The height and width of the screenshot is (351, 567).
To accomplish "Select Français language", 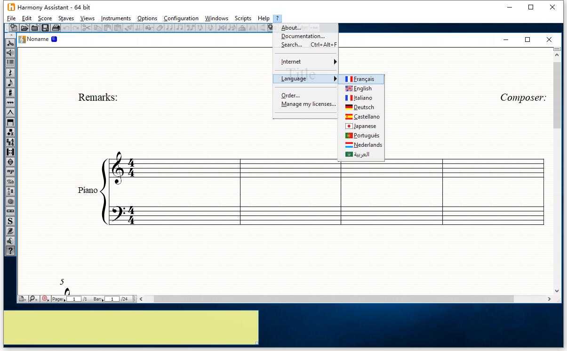I will tap(361, 79).
